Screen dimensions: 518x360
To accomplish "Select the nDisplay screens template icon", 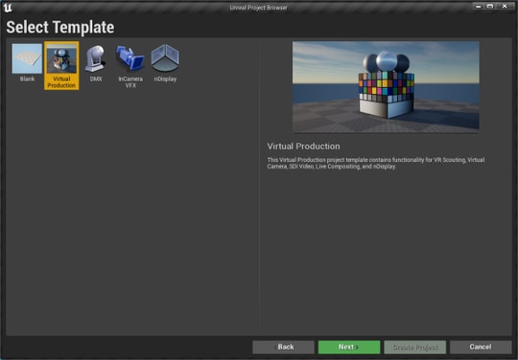I will click(x=165, y=58).
